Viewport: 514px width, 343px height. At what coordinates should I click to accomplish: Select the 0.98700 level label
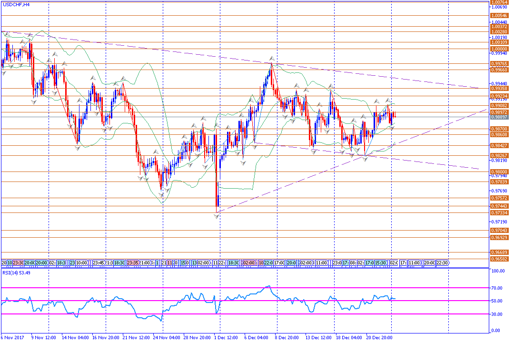point(499,129)
